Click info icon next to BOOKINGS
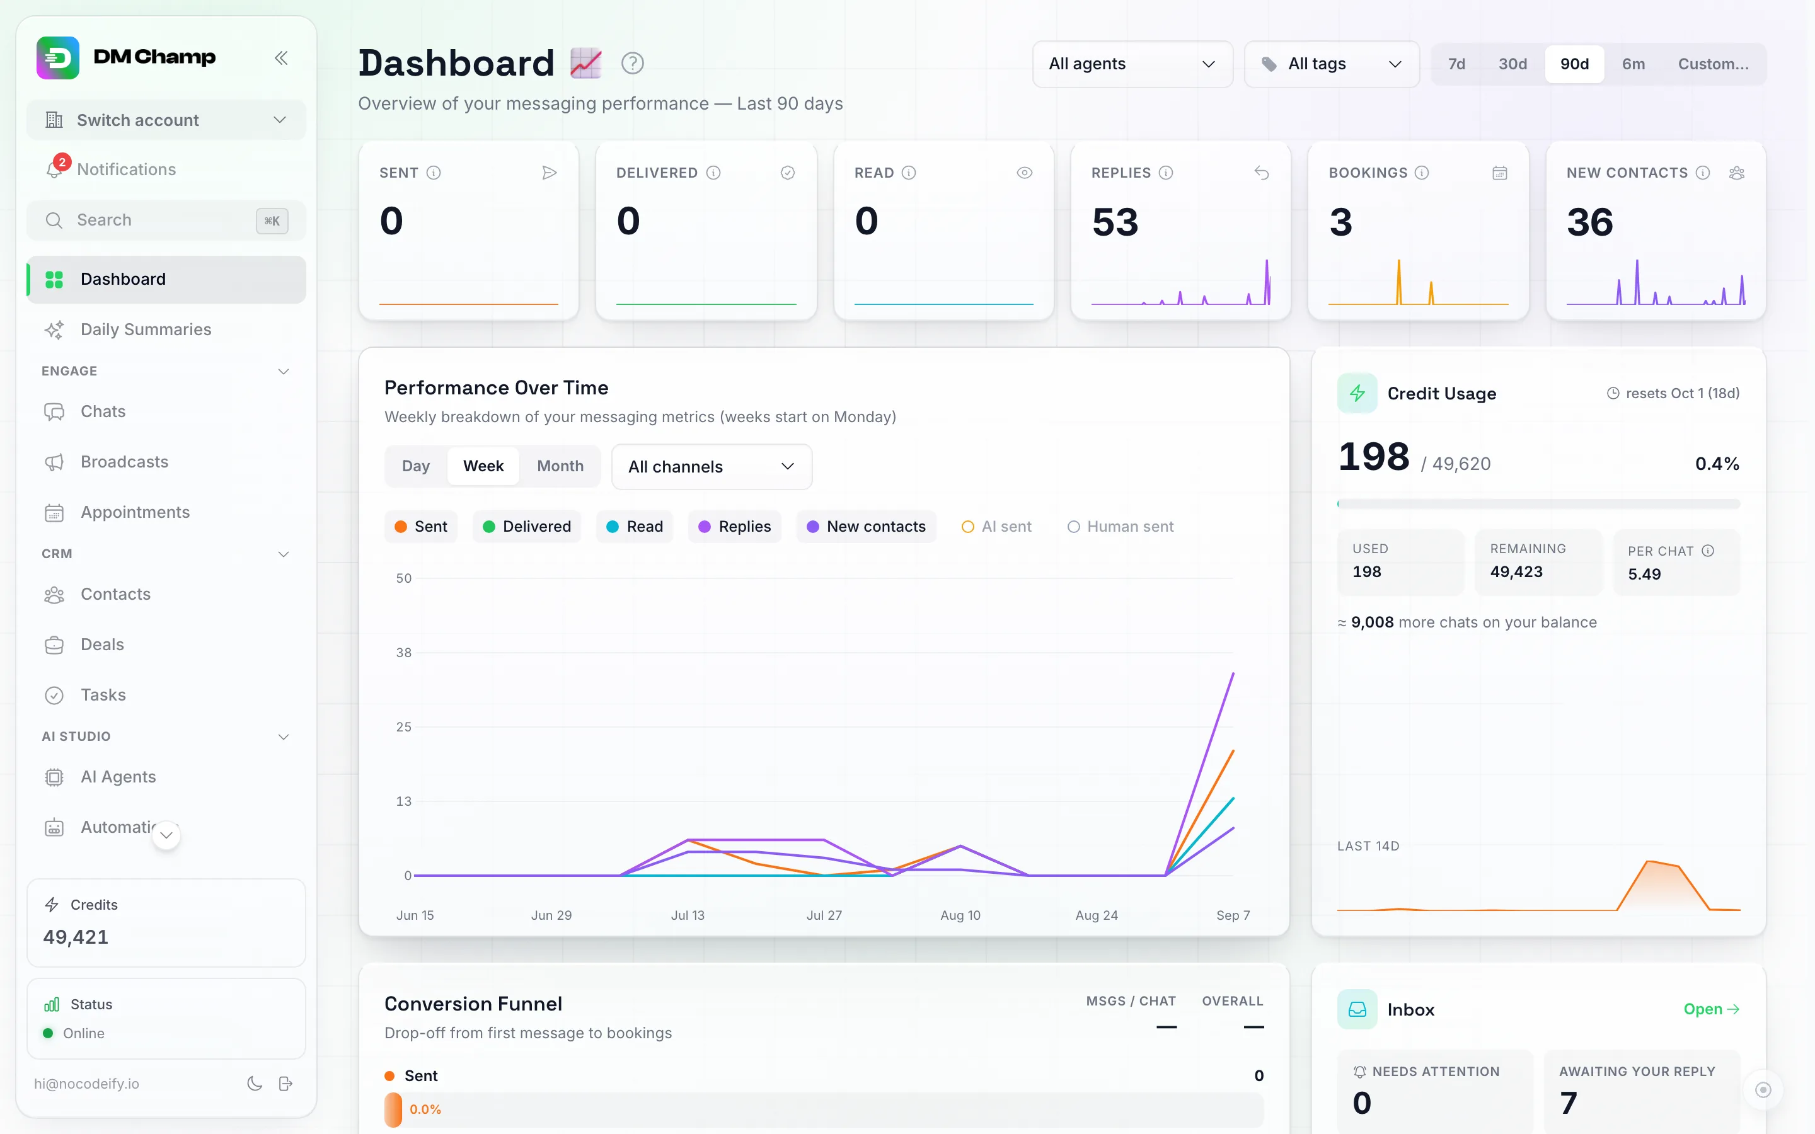 pyautogui.click(x=1421, y=173)
